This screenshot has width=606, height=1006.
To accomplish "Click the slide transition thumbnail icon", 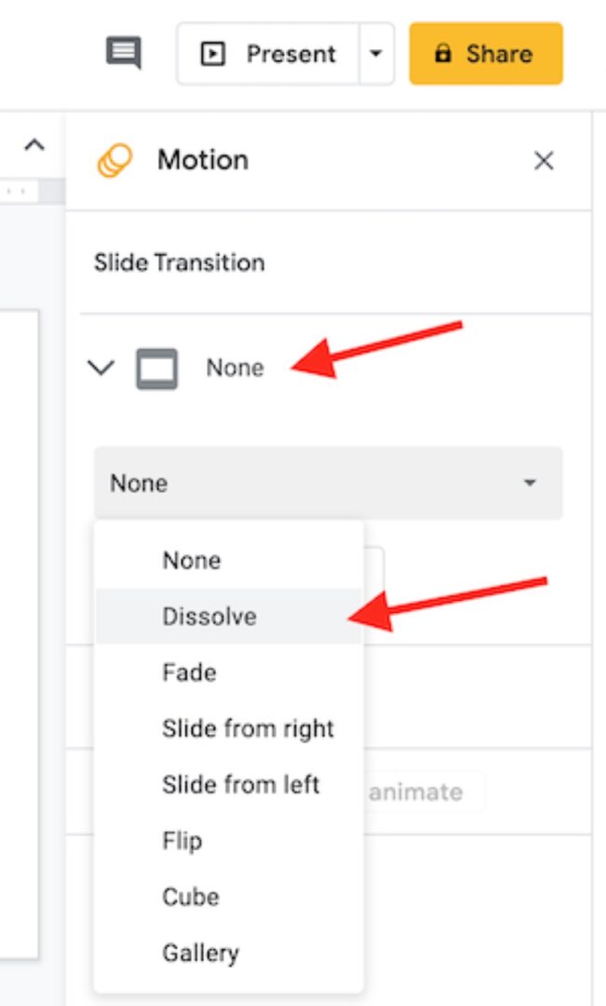I will (x=156, y=367).
